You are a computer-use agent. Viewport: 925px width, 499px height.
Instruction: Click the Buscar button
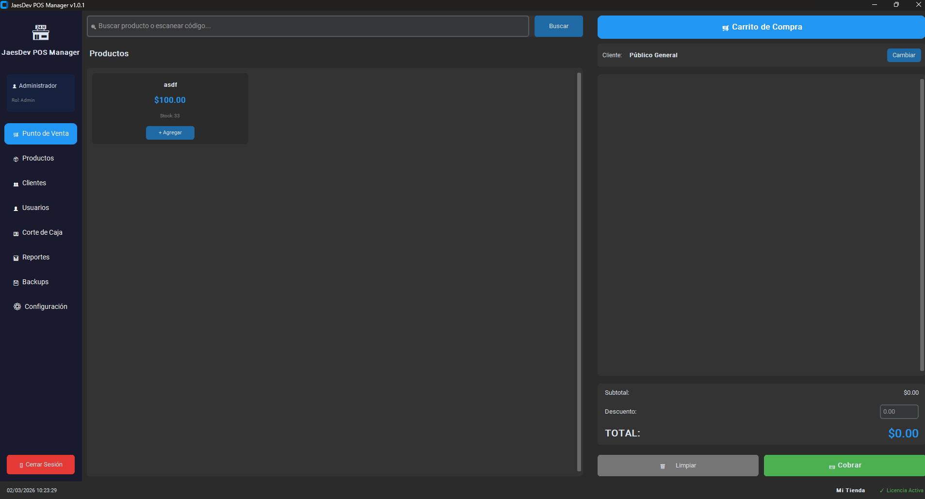click(x=559, y=26)
